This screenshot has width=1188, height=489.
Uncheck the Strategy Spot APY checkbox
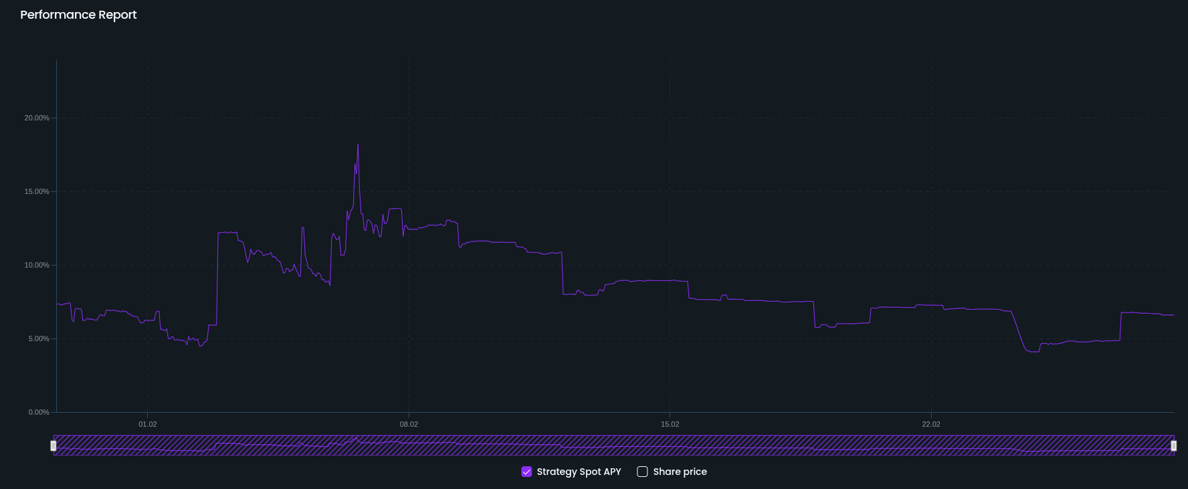coord(526,472)
